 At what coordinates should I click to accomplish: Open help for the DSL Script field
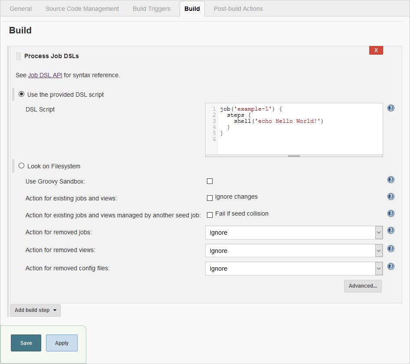click(x=391, y=108)
